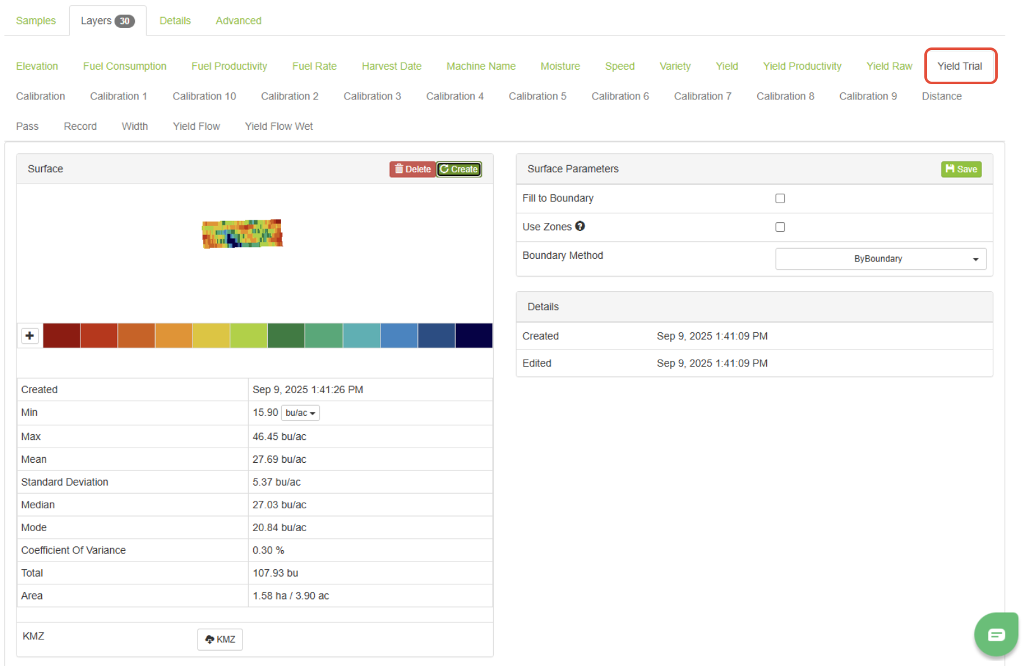Download the KMZ file
This screenshot has height=666, width=1025.
[220, 639]
